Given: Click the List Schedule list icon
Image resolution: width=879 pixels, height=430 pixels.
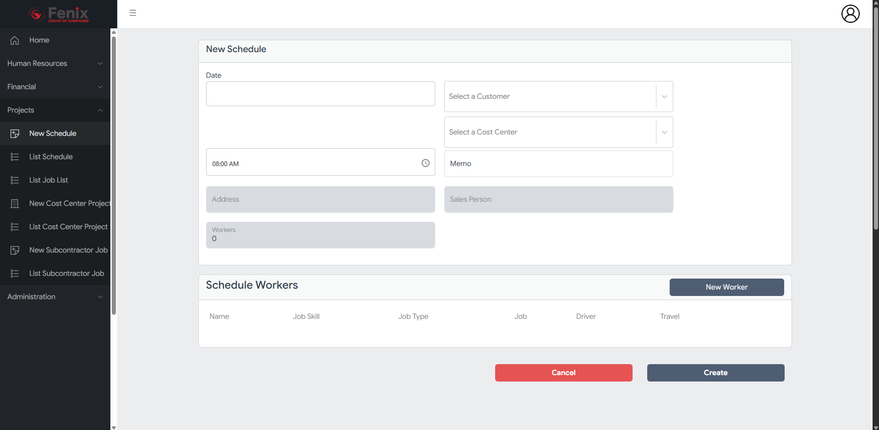Looking at the screenshot, I should coord(15,157).
